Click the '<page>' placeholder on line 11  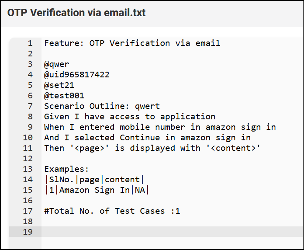point(90,148)
